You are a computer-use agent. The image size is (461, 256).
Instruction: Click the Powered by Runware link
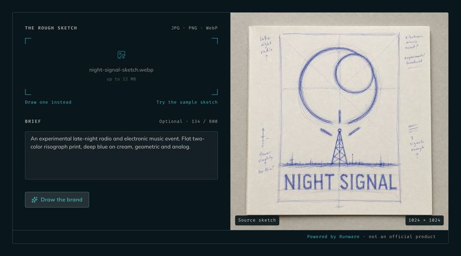click(333, 236)
